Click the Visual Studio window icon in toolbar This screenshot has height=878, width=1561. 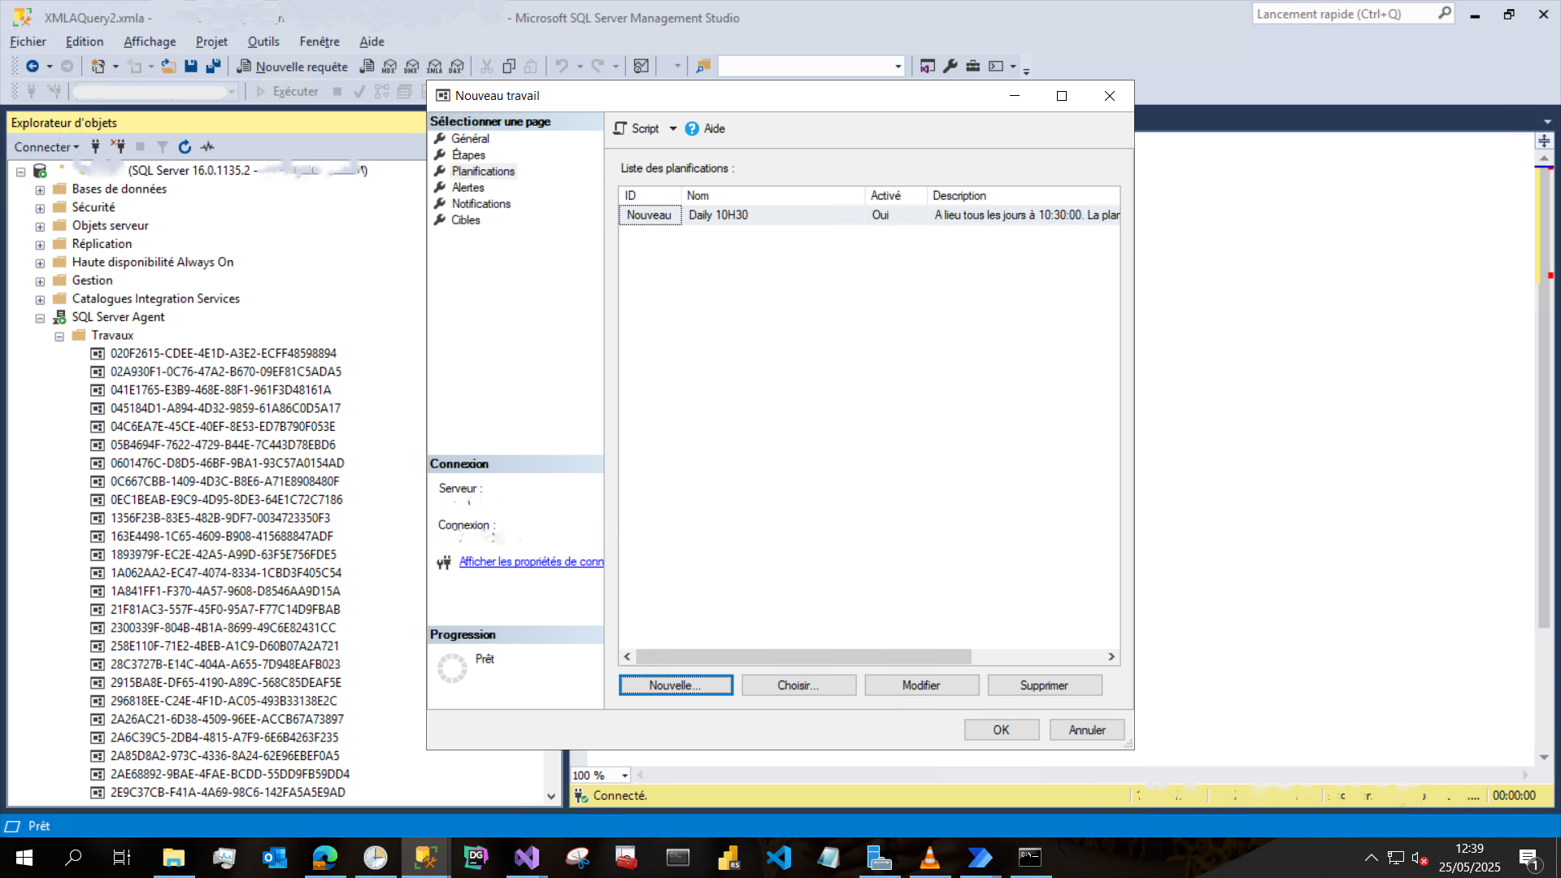click(x=927, y=67)
